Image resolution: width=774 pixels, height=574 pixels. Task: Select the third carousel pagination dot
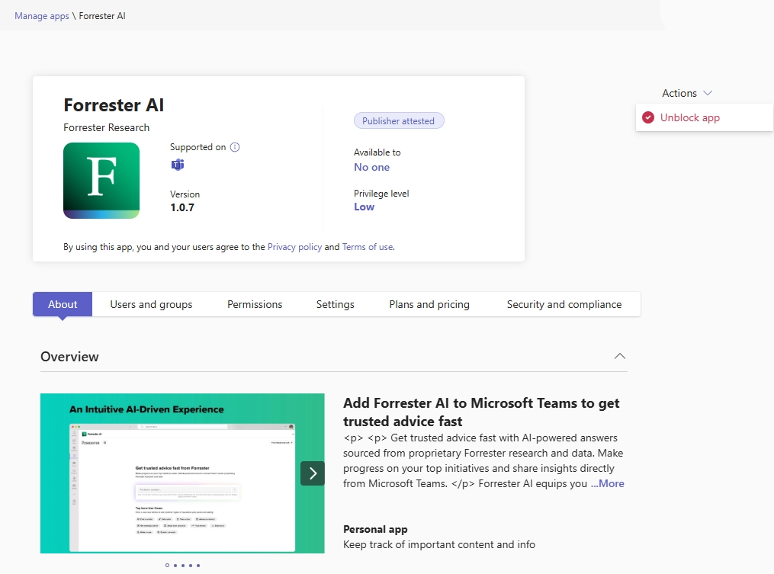click(x=183, y=566)
